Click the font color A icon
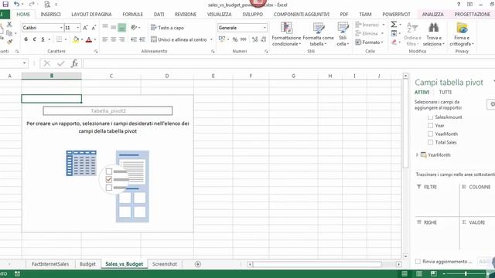Image resolution: width=495 pixels, height=278 pixels. (x=89, y=39)
